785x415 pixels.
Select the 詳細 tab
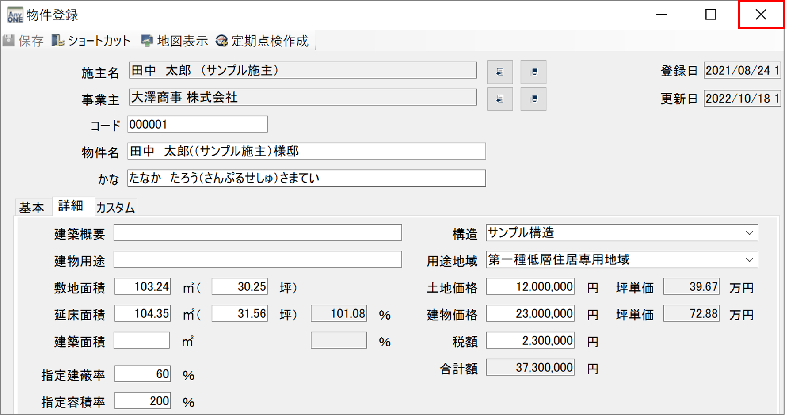click(x=71, y=206)
